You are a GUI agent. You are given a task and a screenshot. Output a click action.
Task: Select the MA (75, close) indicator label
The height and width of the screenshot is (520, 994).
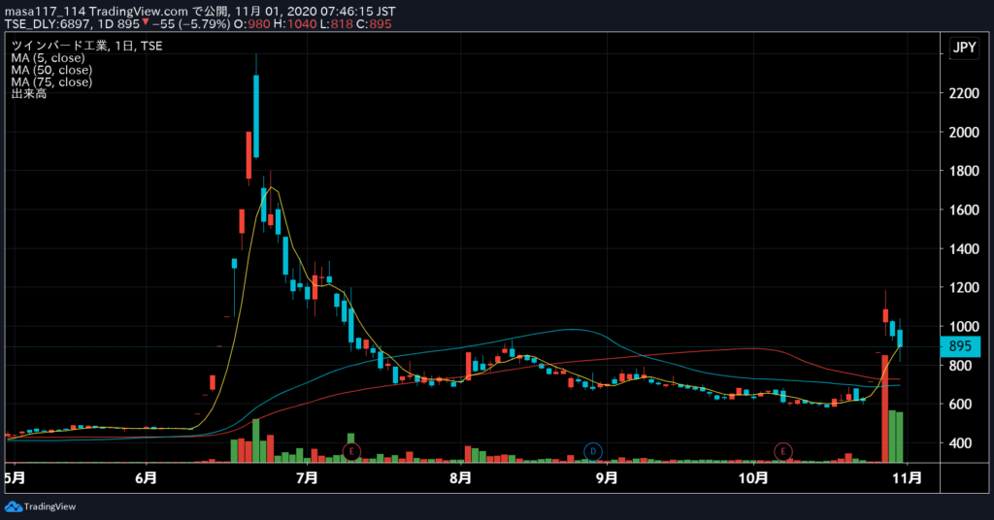[51, 81]
